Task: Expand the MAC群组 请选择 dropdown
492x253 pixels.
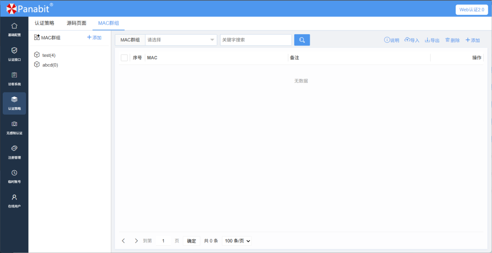Action: point(181,40)
